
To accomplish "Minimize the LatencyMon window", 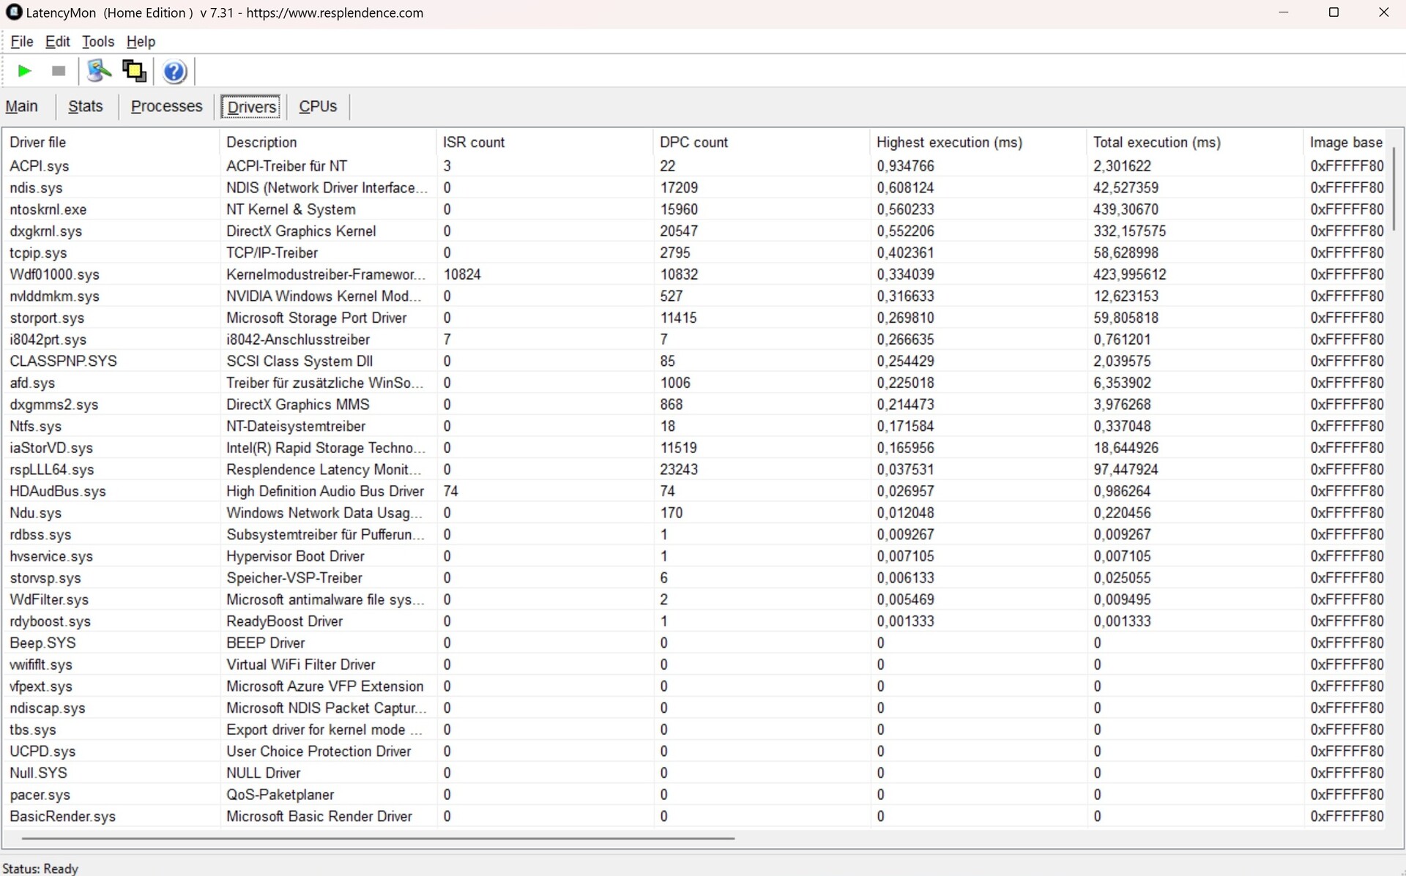I will pyautogui.click(x=1283, y=12).
